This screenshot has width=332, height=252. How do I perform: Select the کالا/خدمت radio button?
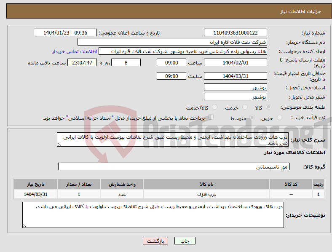click(214, 107)
